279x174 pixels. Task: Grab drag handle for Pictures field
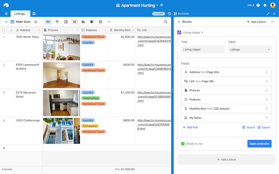point(267,90)
